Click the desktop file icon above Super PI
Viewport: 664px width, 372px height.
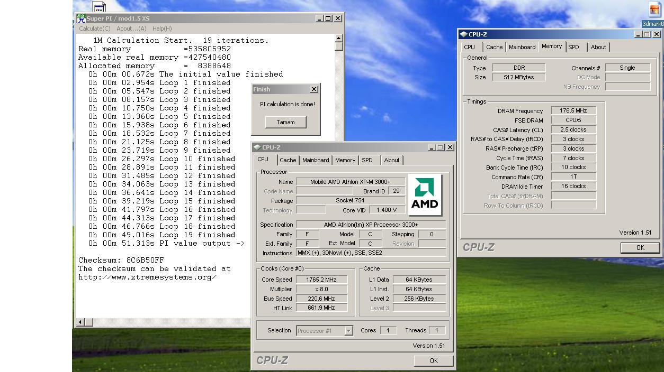[x=99, y=7]
